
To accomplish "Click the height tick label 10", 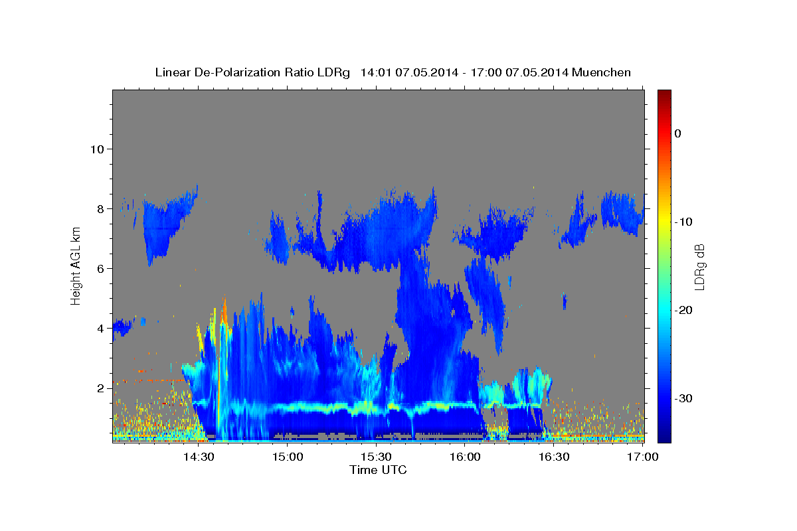I will tap(98, 149).
